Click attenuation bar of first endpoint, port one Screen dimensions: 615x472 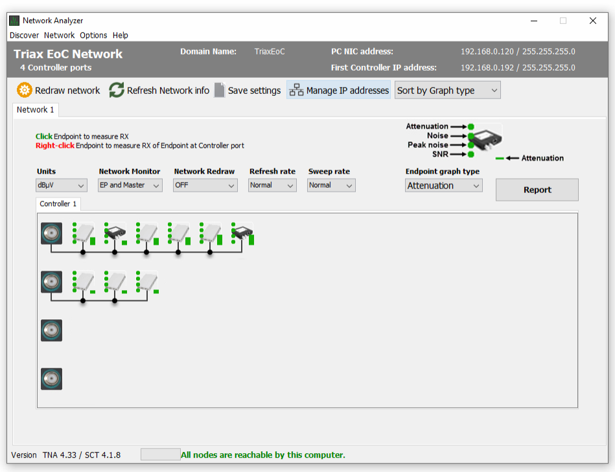[x=93, y=242]
